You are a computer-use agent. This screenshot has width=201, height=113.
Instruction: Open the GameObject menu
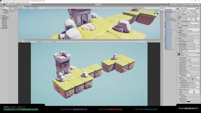pyautogui.click(x=12, y=3)
